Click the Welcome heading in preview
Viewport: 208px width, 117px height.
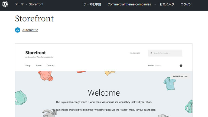104,93
